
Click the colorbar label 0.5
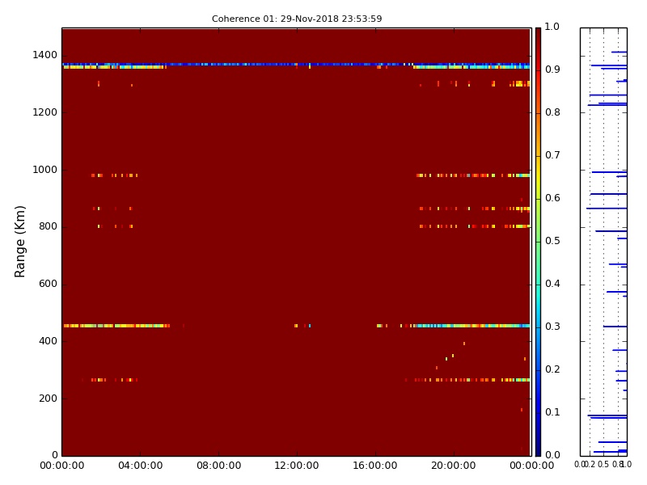pyautogui.click(x=552, y=241)
